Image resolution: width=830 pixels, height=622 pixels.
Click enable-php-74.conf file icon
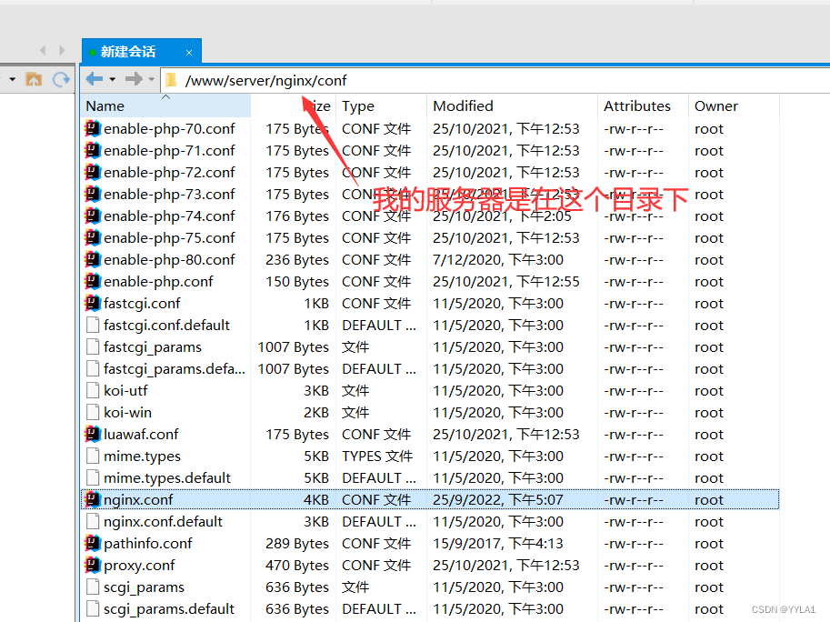93,216
